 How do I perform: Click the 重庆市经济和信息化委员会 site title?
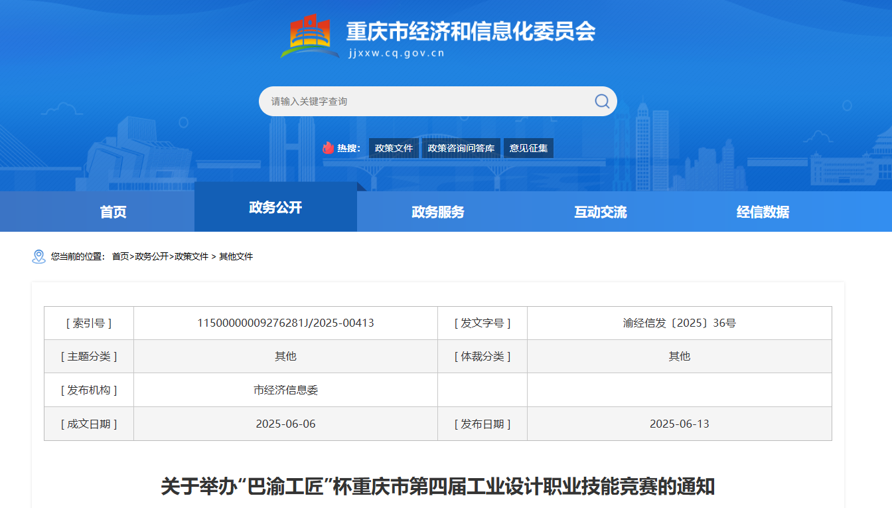click(x=471, y=31)
